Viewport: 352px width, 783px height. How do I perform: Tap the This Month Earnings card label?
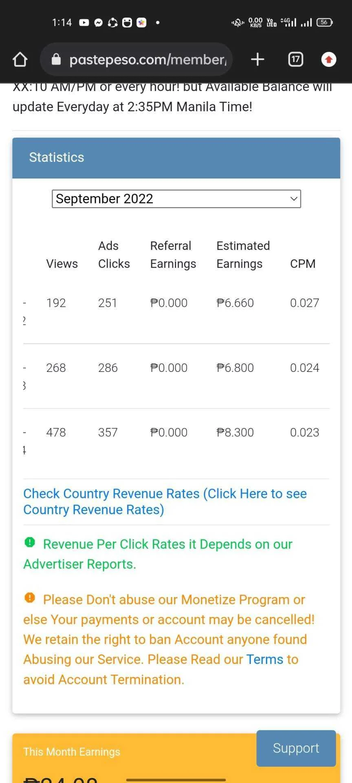pos(72,752)
